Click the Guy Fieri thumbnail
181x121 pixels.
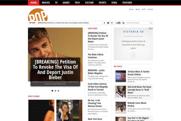(x=121, y=119)
